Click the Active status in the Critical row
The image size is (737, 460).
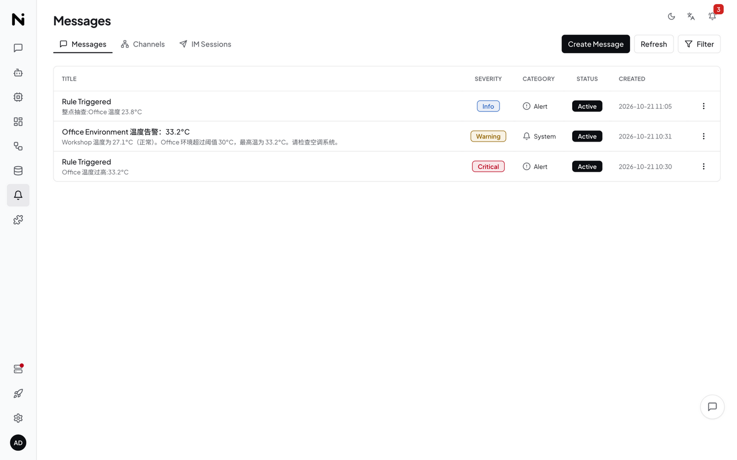587,167
